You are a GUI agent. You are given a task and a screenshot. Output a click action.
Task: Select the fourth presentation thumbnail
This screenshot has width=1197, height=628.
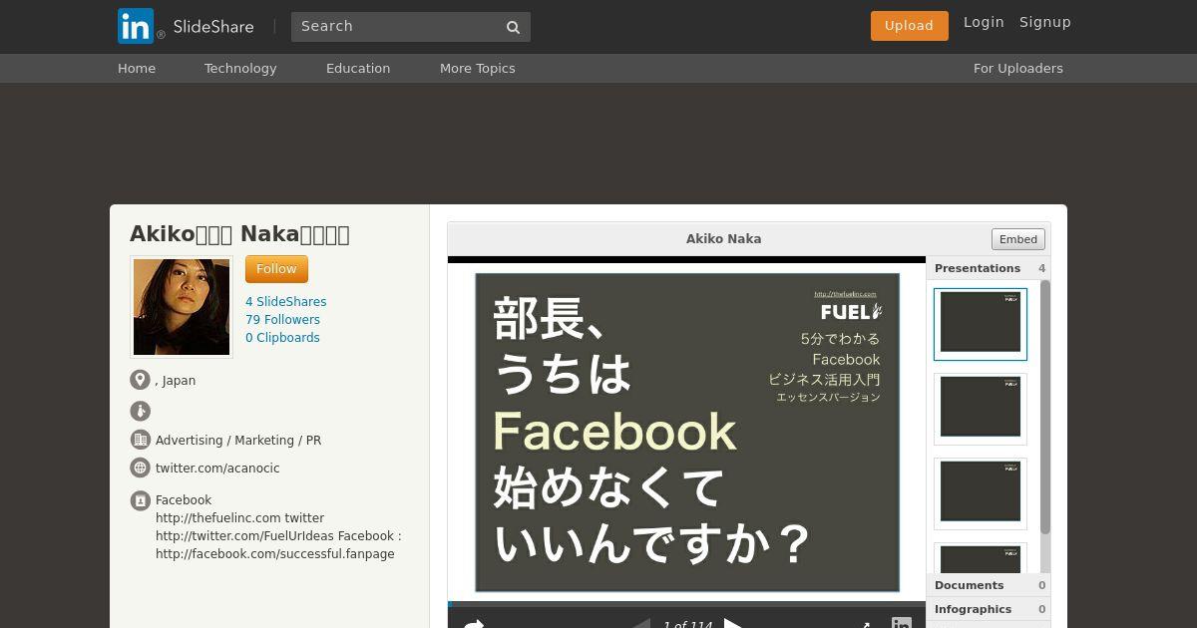(x=981, y=558)
